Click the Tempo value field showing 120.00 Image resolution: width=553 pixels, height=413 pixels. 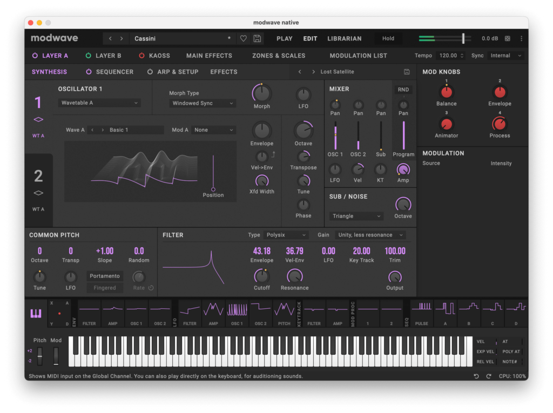(x=450, y=56)
